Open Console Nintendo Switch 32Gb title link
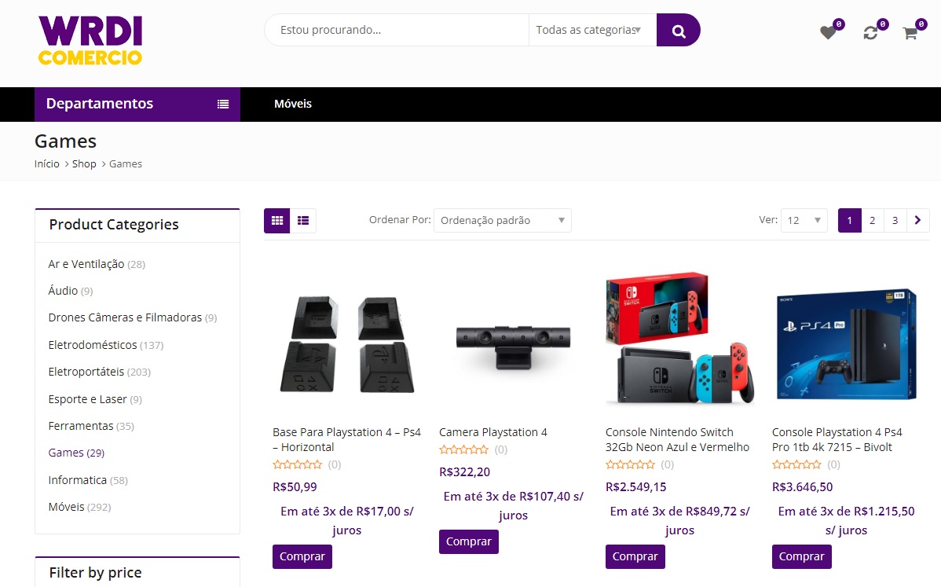This screenshot has height=587, width=941. (678, 439)
